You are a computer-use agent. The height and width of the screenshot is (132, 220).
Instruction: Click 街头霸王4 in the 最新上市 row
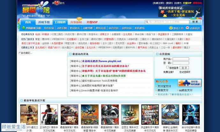click(67, 48)
